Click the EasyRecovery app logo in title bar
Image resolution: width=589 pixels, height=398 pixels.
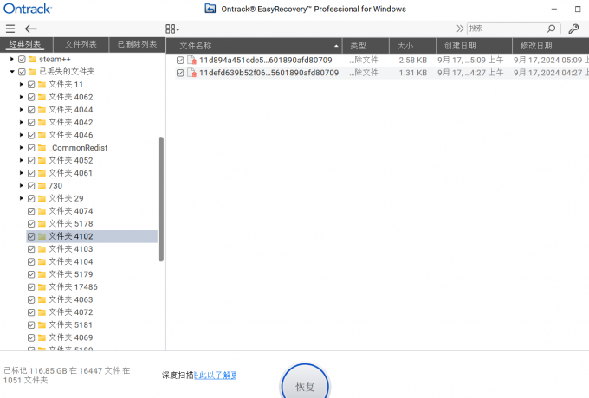tap(210, 9)
